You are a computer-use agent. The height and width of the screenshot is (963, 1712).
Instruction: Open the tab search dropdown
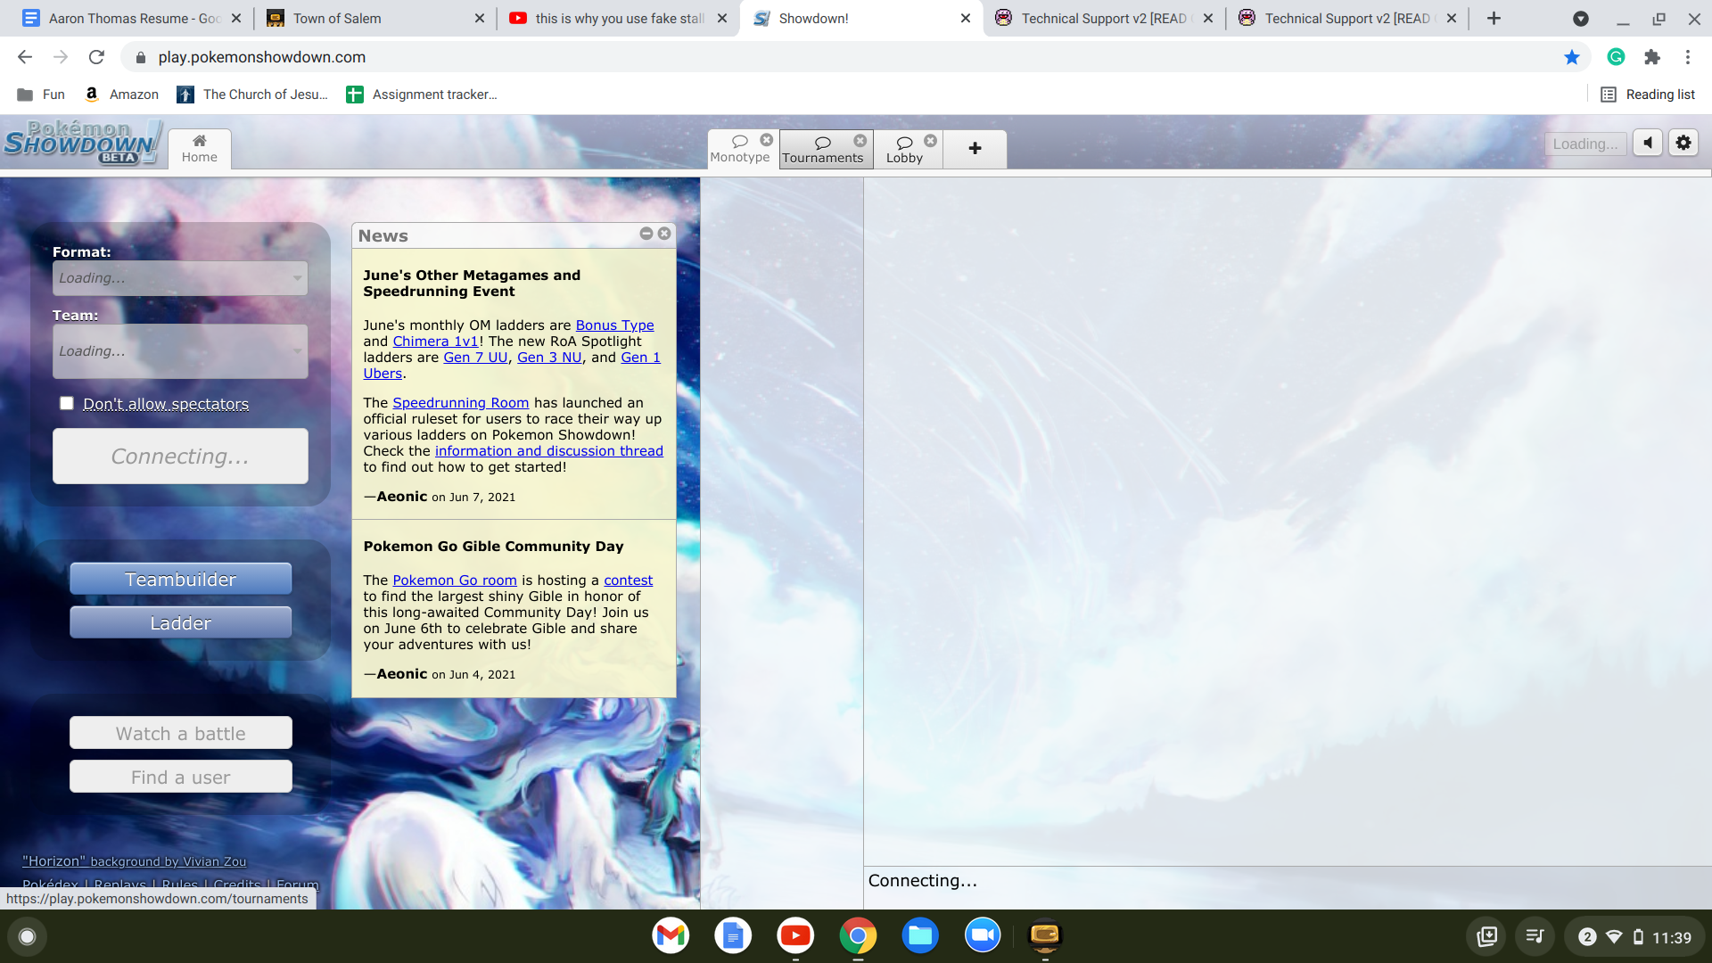1580,18
